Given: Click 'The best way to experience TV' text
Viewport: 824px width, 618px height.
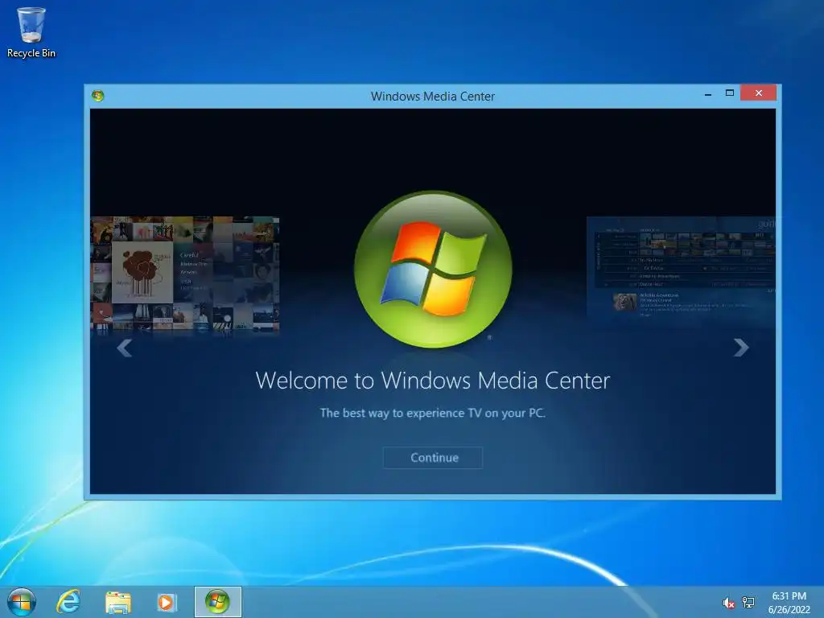Looking at the screenshot, I should pyautogui.click(x=432, y=413).
